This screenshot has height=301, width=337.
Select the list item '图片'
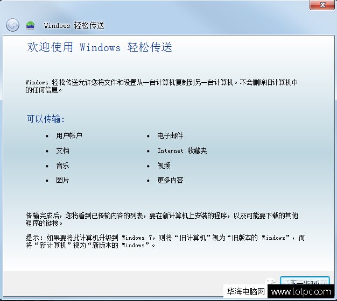[x=62, y=180]
